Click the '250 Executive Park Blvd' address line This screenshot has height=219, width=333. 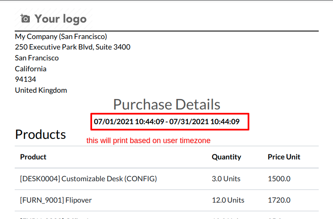click(73, 47)
